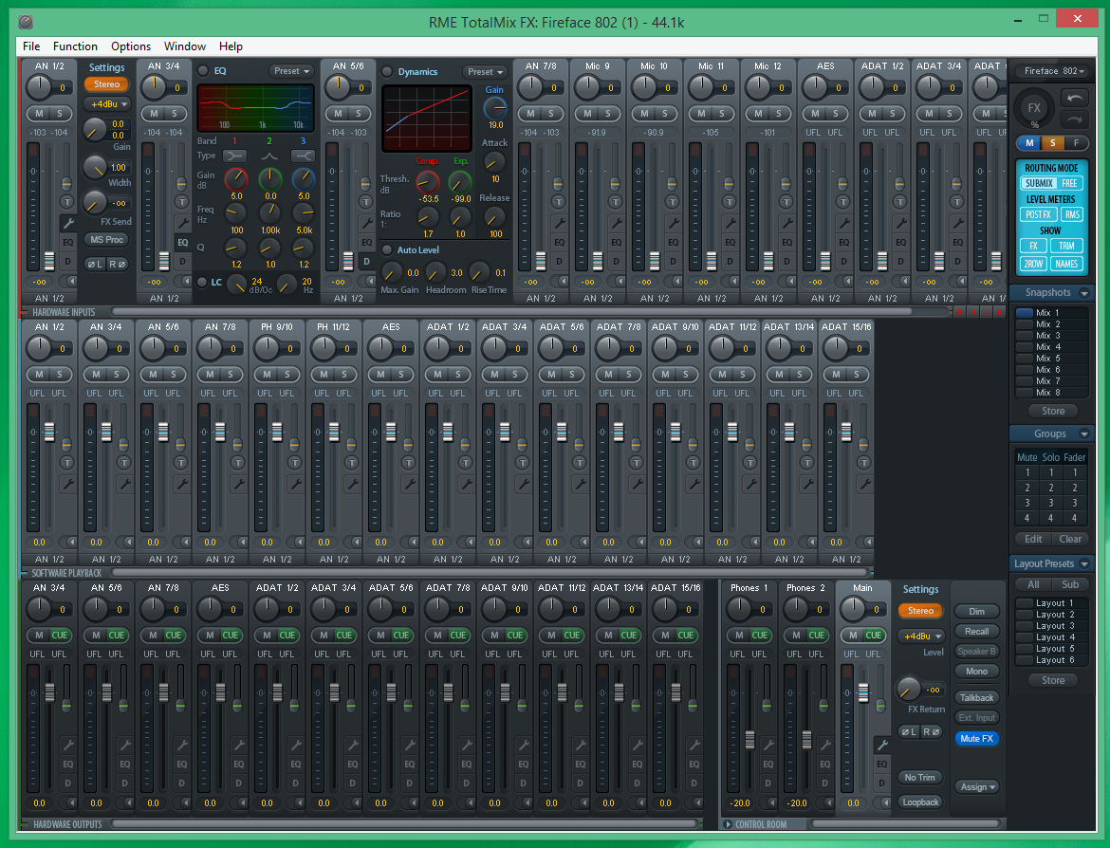Open the Options menu
The image size is (1110, 848).
(x=130, y=46)
